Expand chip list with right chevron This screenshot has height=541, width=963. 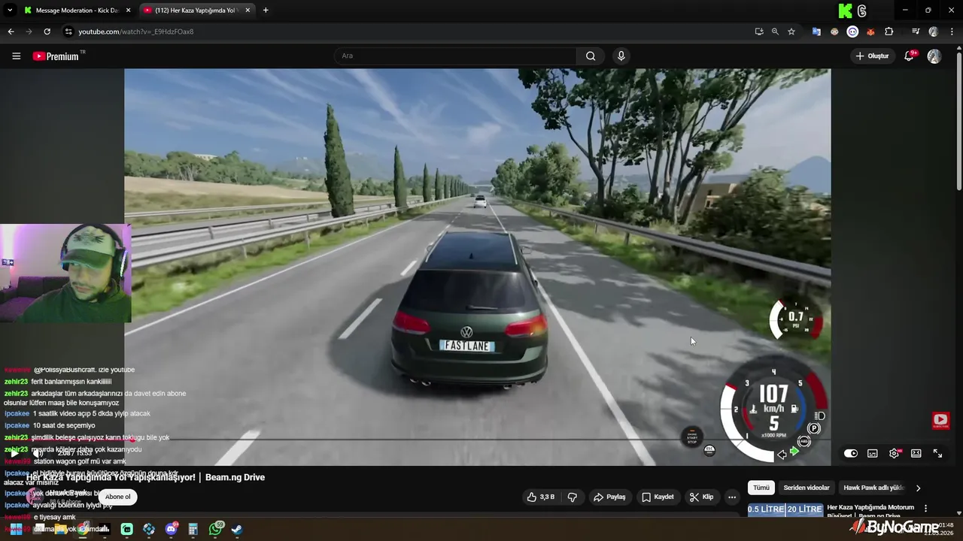point(918,488)
